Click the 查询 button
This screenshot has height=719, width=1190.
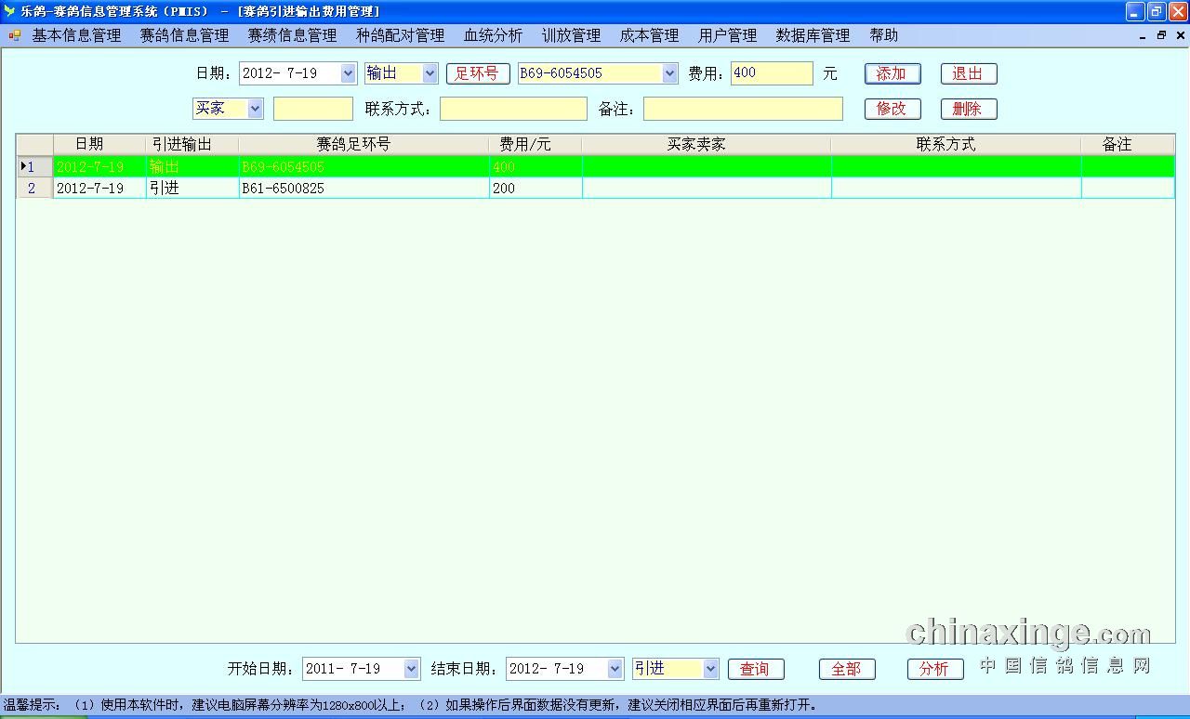(756, 669)
